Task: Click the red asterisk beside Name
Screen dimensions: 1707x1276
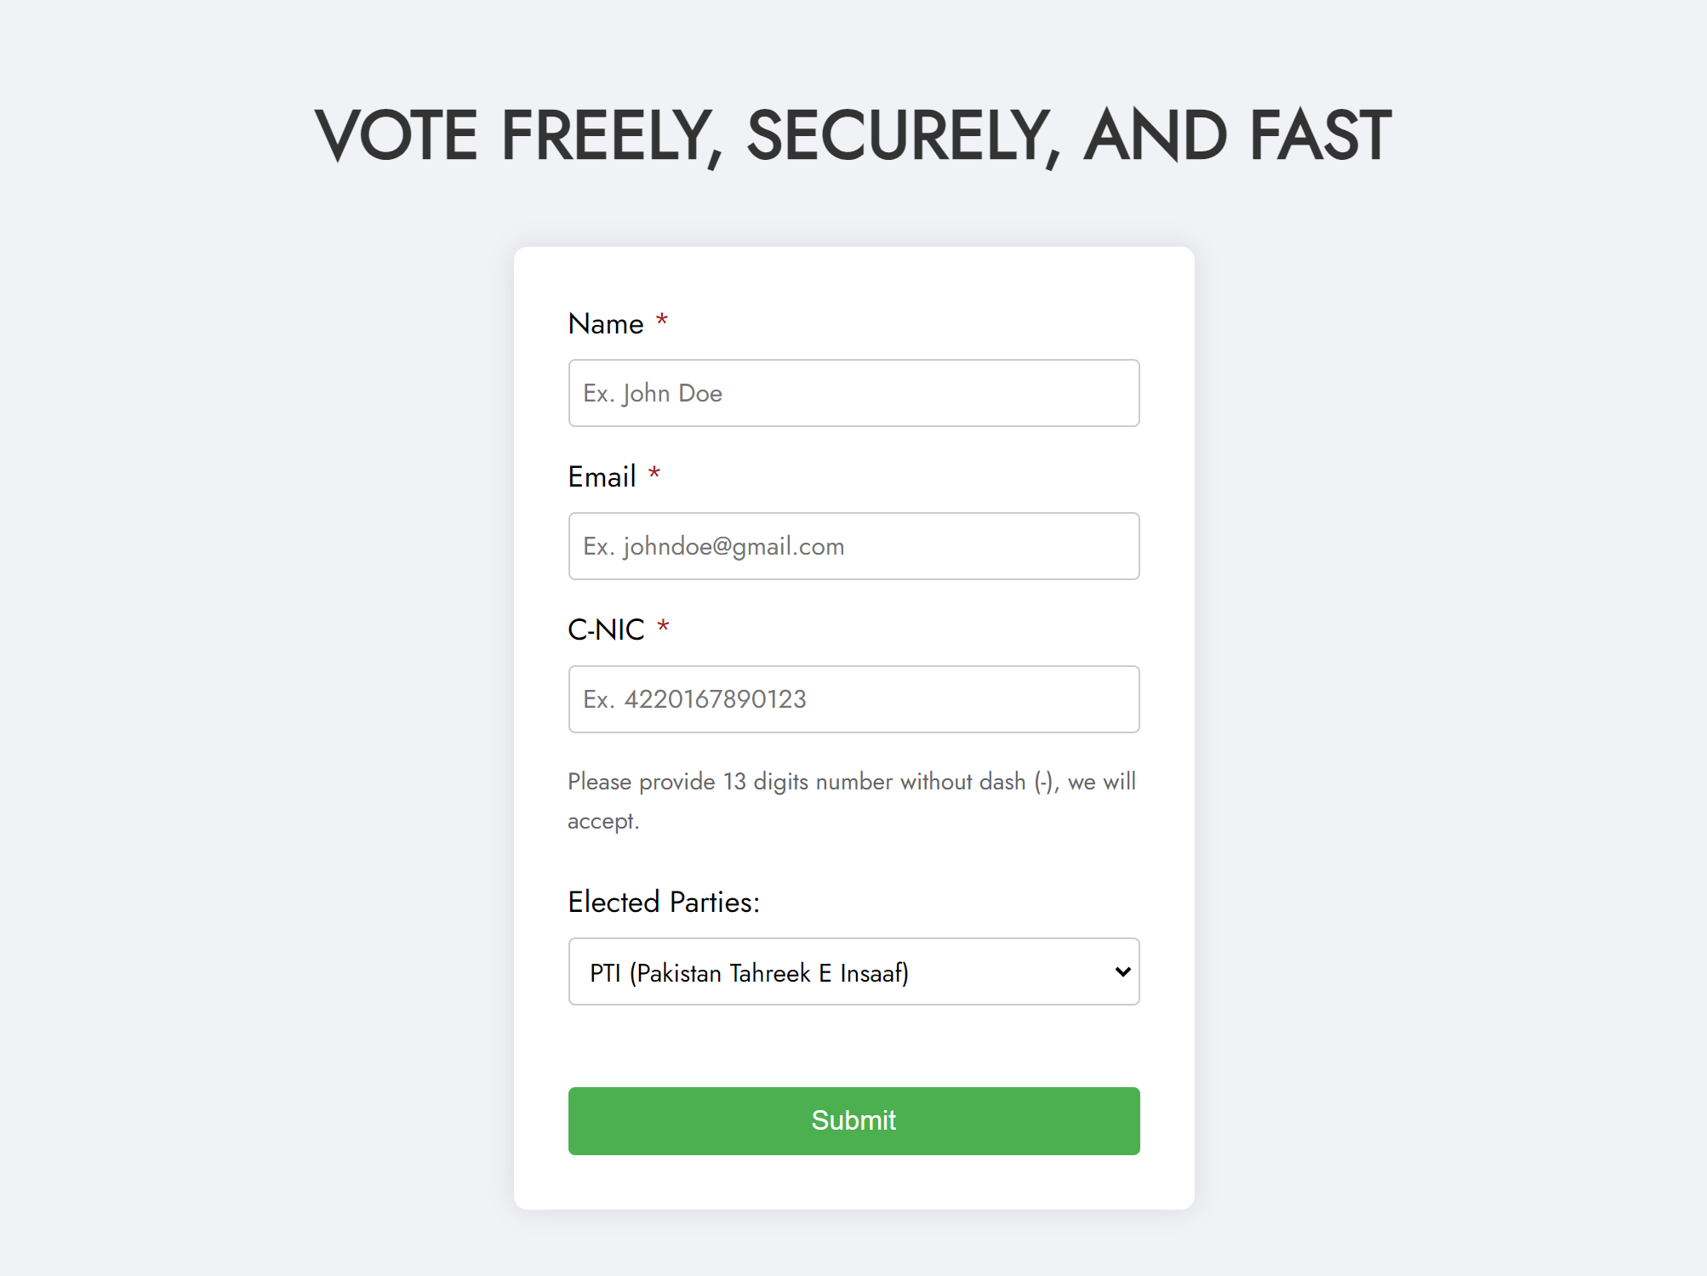Action: [x=661, y=321]
